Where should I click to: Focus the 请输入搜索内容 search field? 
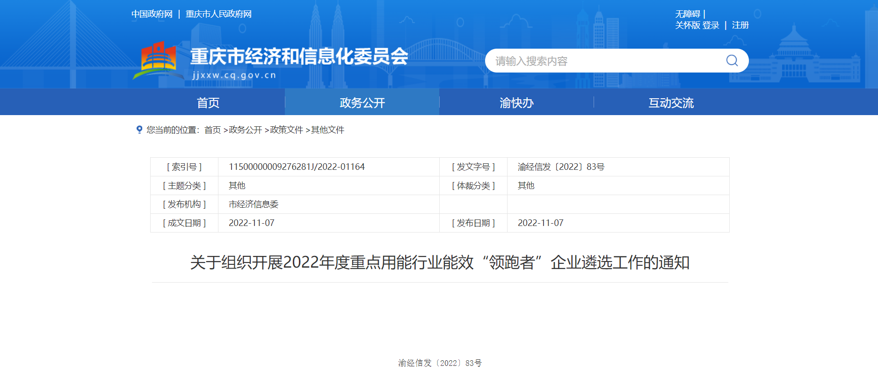(x=603, y=61)
